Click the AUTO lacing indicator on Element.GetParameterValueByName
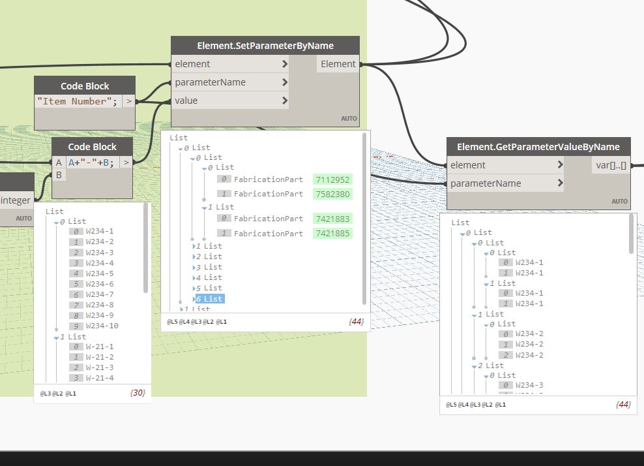Viewport: 644px width, 466px height. click(620, 202)
